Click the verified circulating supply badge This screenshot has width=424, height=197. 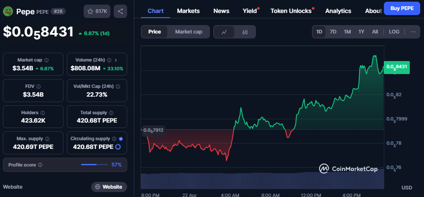point(121,138)
